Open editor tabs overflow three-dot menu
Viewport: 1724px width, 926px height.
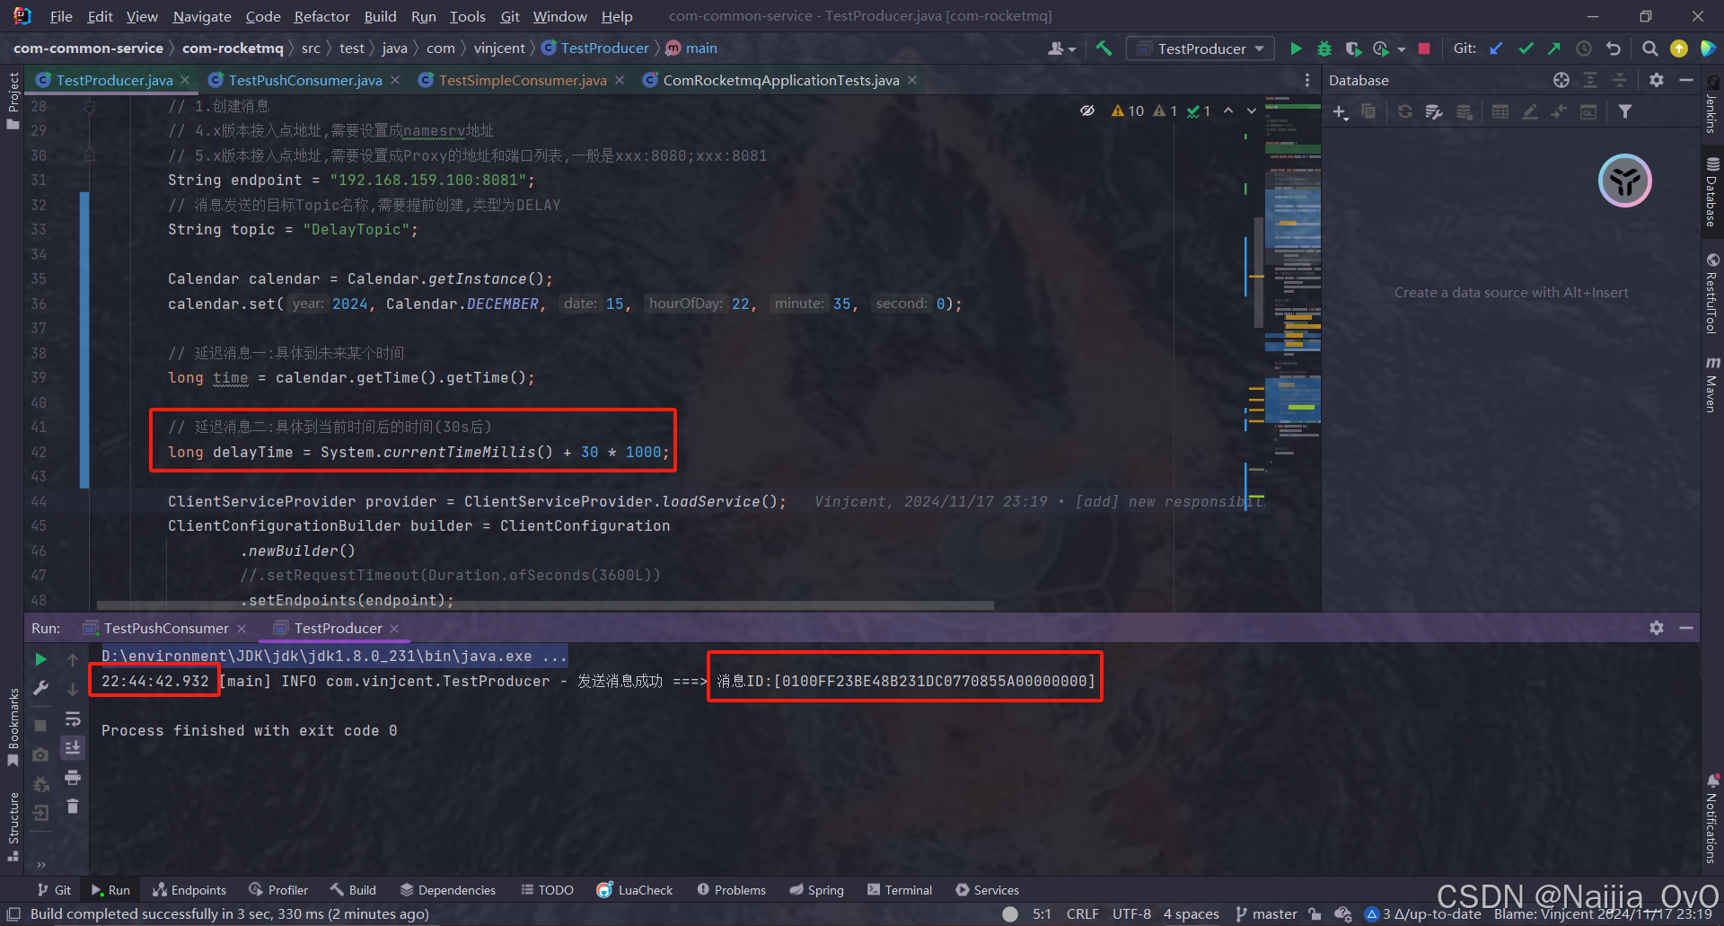[x=1306, y=80]
